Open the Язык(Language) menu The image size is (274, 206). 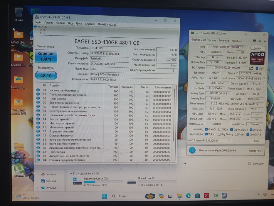(x=108, y=24)
